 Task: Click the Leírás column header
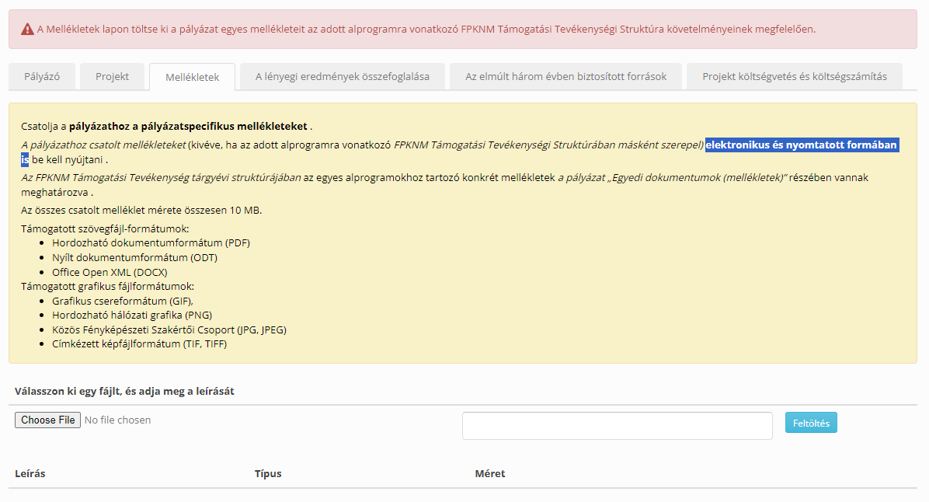tap(30, 473)
